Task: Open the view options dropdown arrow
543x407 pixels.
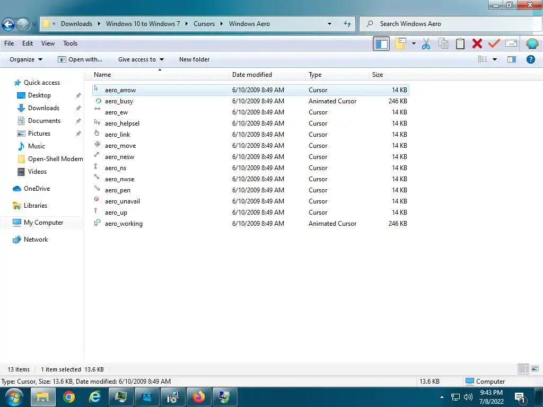Action: [x=495, y=59]
